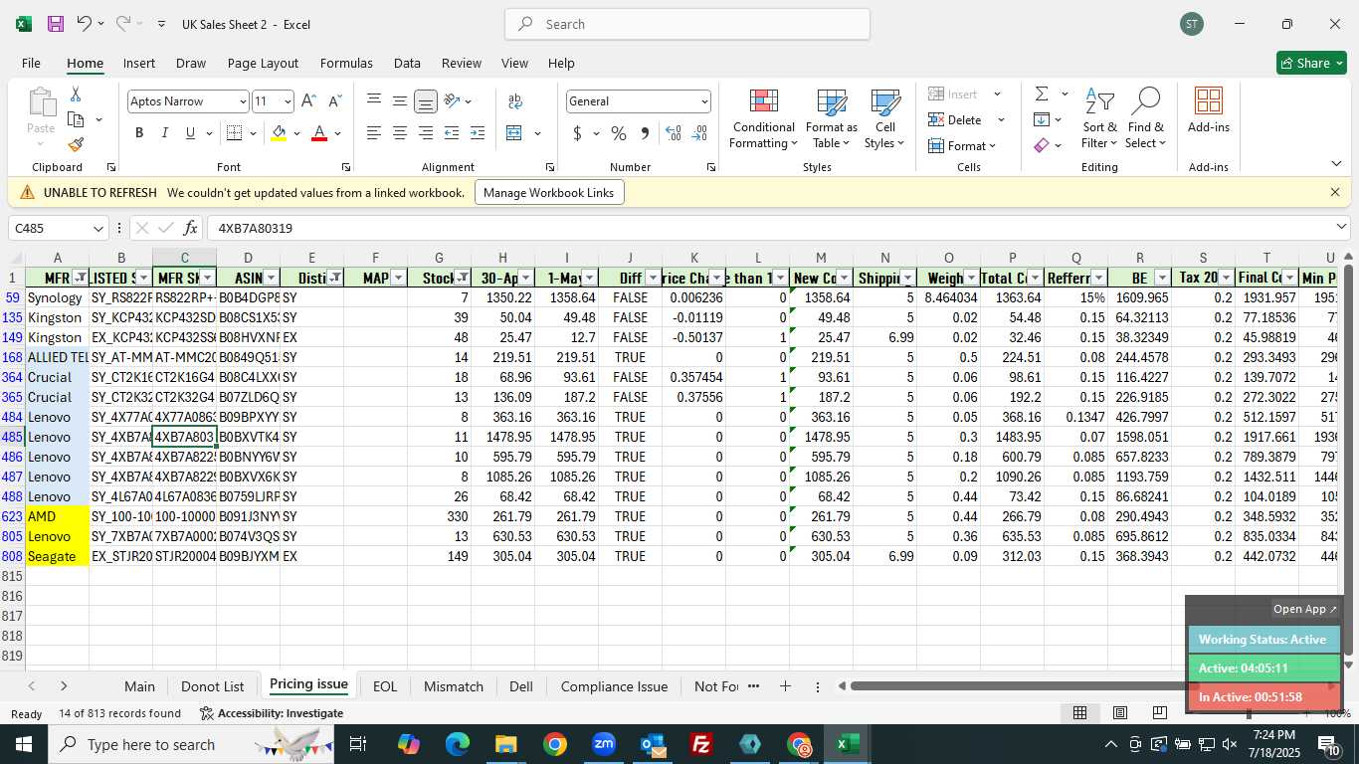
Task: Click in the Search box
Action: 687,24
